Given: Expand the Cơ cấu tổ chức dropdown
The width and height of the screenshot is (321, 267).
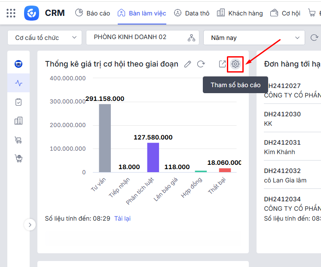Looking at the screenshot, I should (x=44, y=38).
